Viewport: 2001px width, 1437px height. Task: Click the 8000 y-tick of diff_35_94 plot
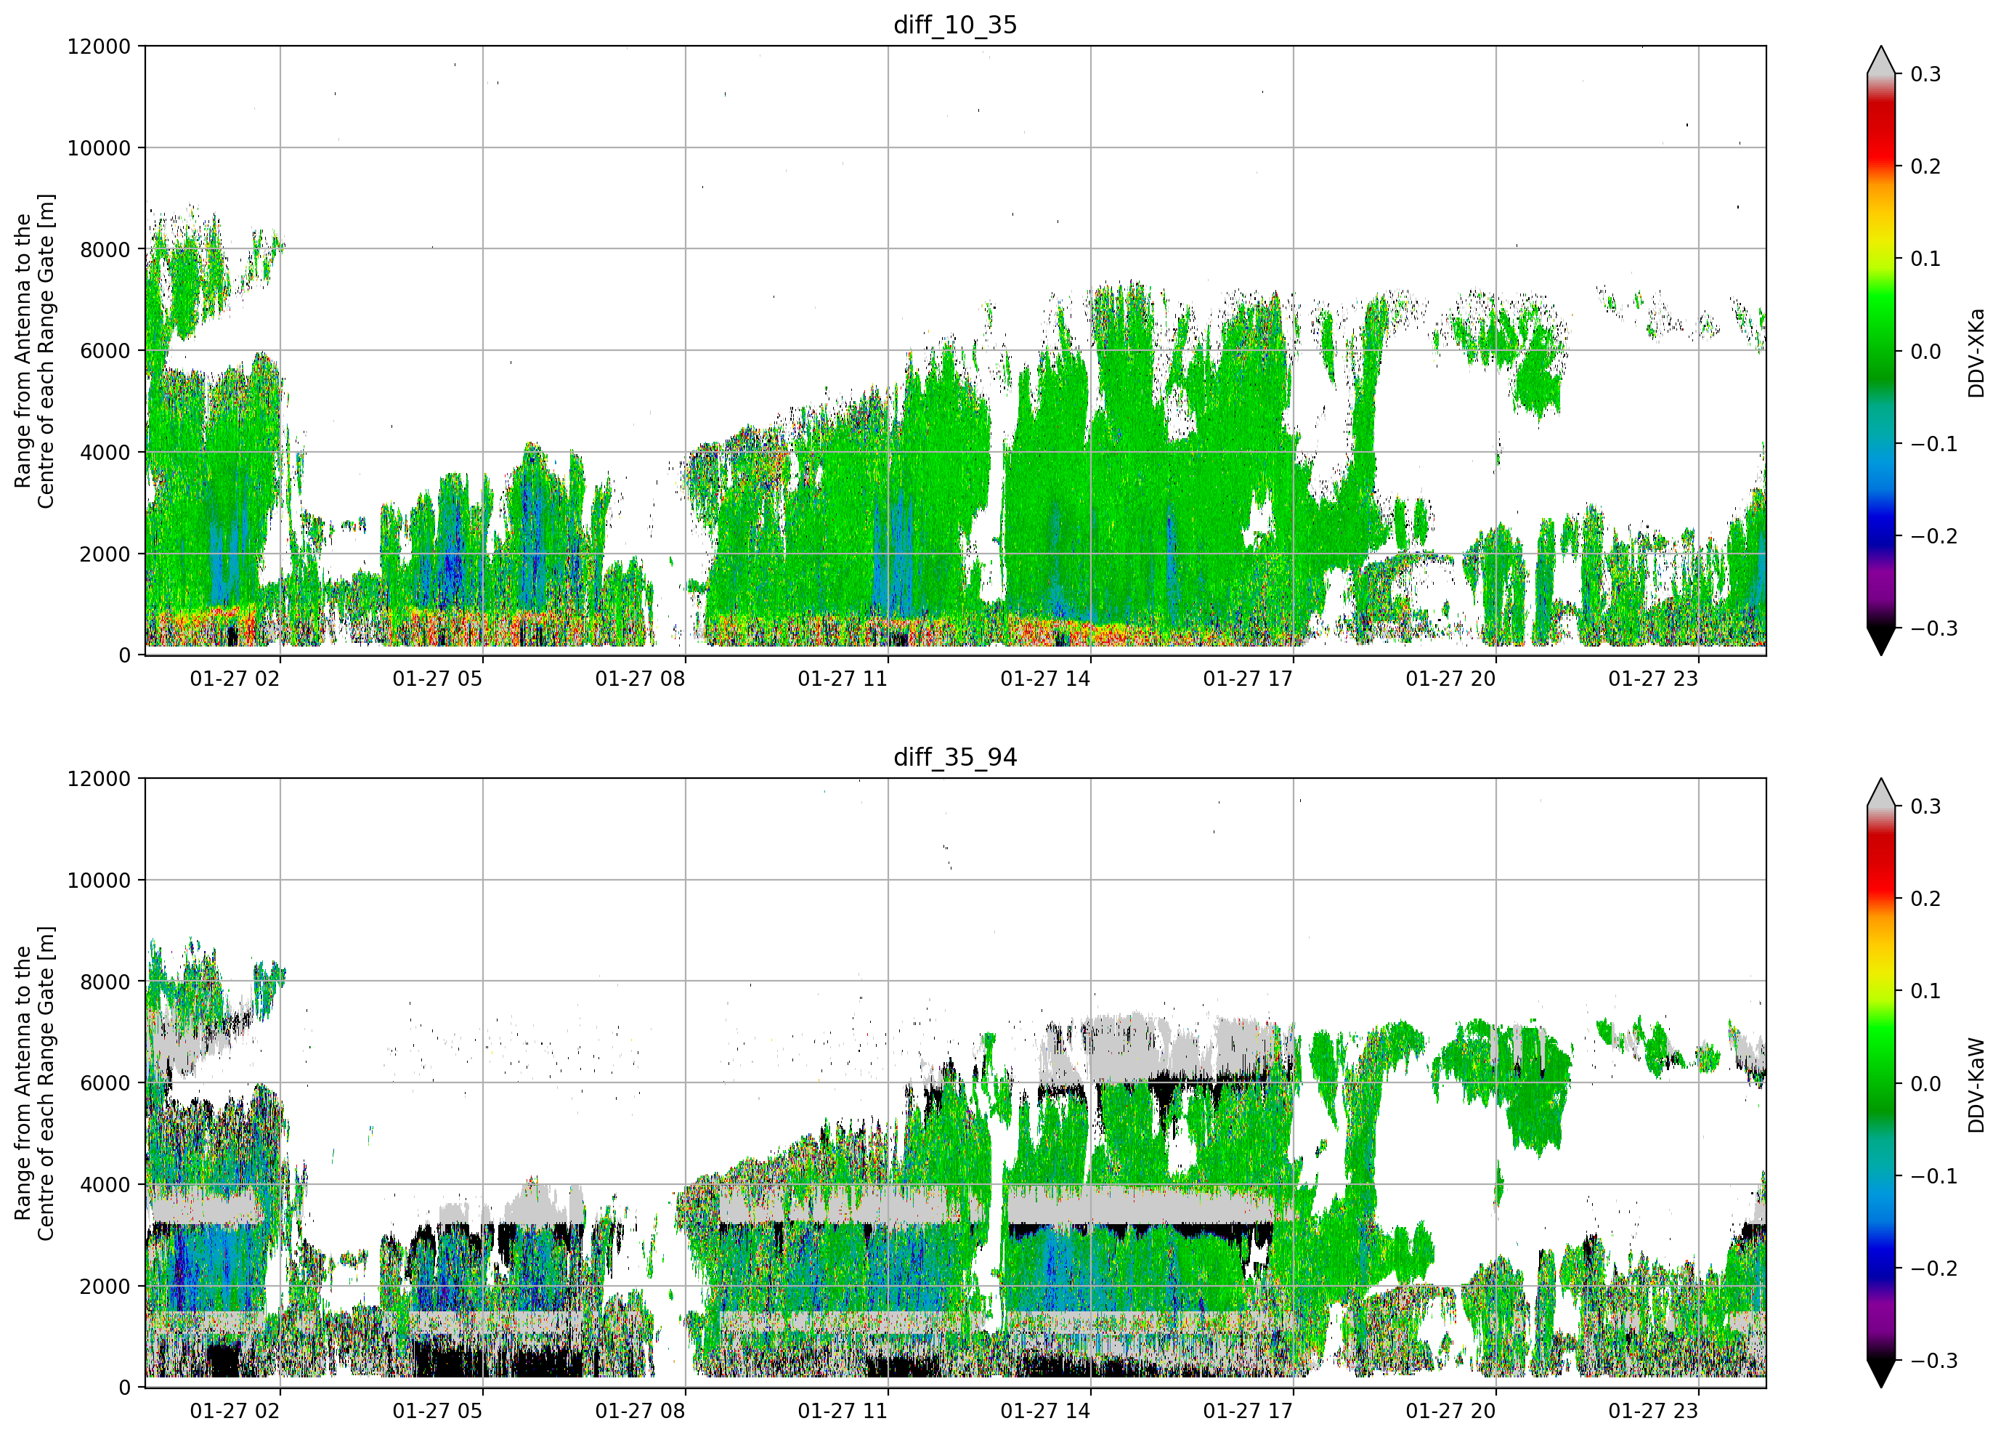(105, 982)
